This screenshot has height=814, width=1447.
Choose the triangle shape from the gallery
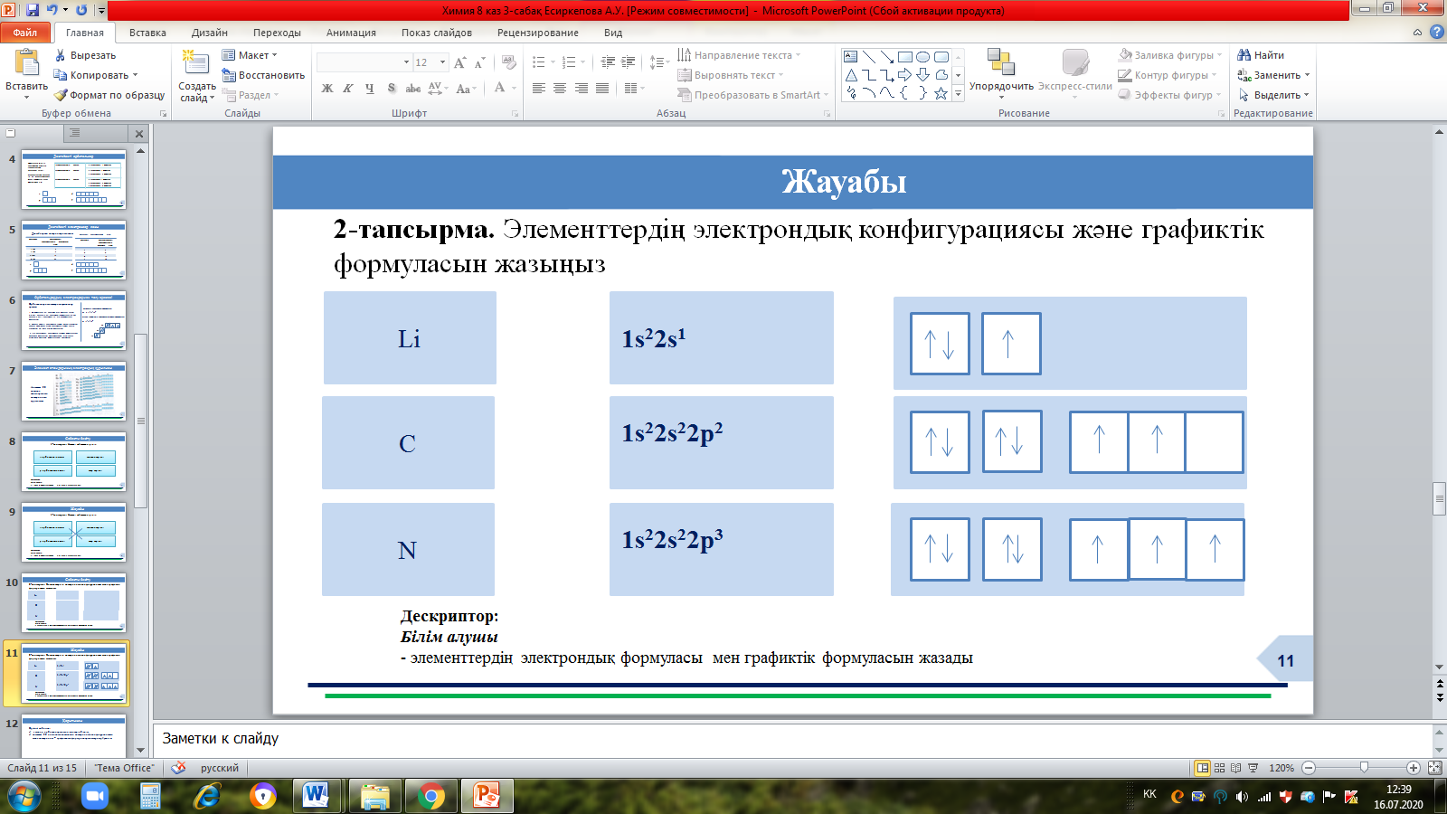pyautogui.click(x=851, y=75)
